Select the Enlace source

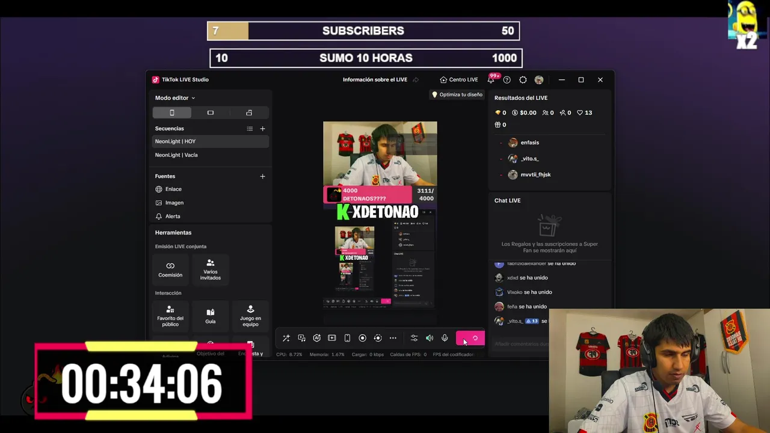coord(211,189)
